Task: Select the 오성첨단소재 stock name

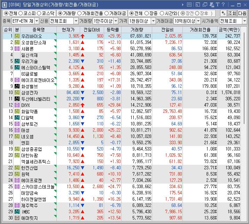Action: 34,43
